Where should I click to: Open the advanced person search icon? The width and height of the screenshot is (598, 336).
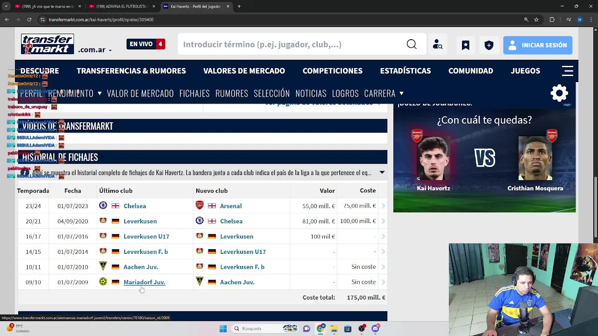tap(438, 45)
